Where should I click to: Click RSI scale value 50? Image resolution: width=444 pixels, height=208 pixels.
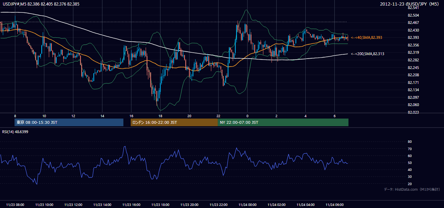pyautogui.click(x=410, y=163)
